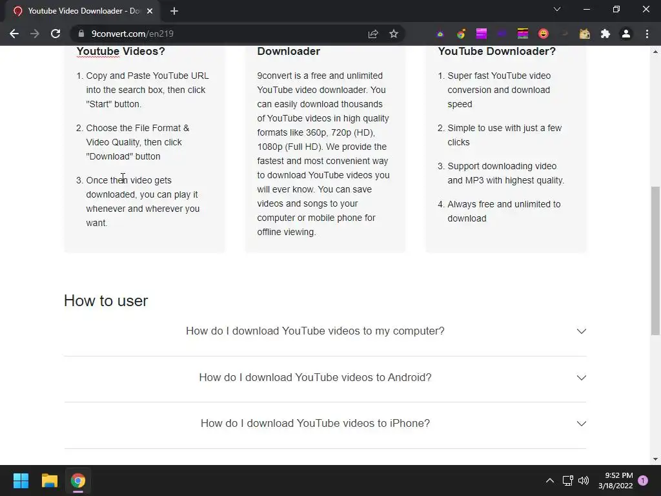Click chevron beside the 'to my computer' question
The width and height of the screenshot is (661, 496).
[x=582, y=331]
